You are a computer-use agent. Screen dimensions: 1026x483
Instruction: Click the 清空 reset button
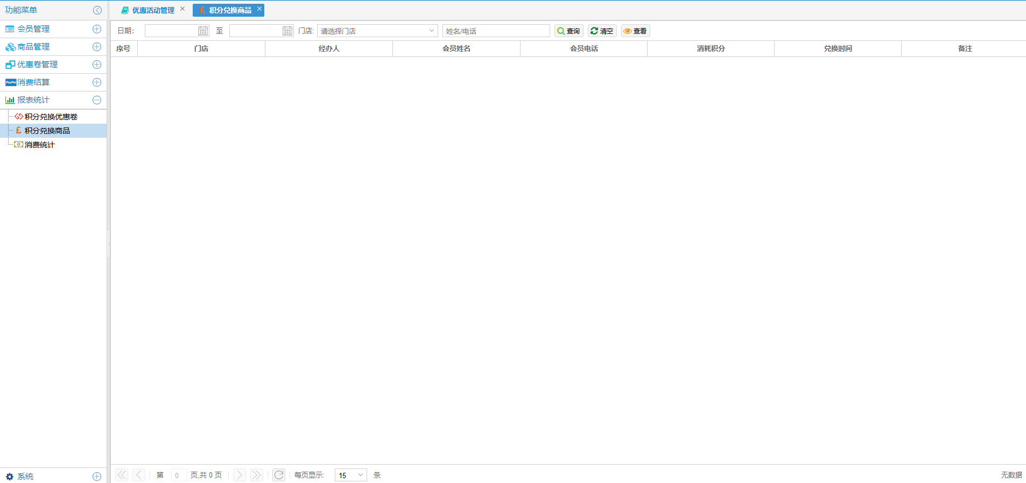click(x=602, y=31)
